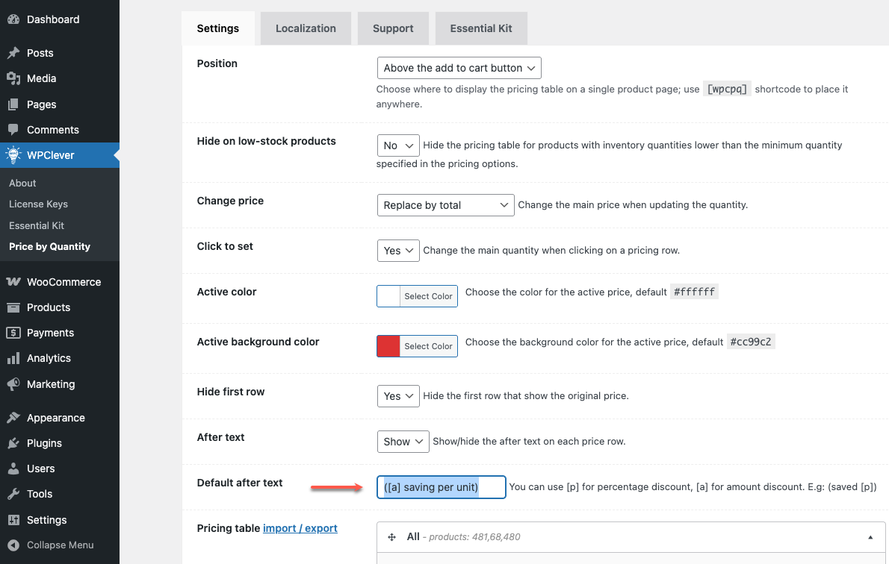
Task: Click the WooCommerce logo icon
Action: 13,281
